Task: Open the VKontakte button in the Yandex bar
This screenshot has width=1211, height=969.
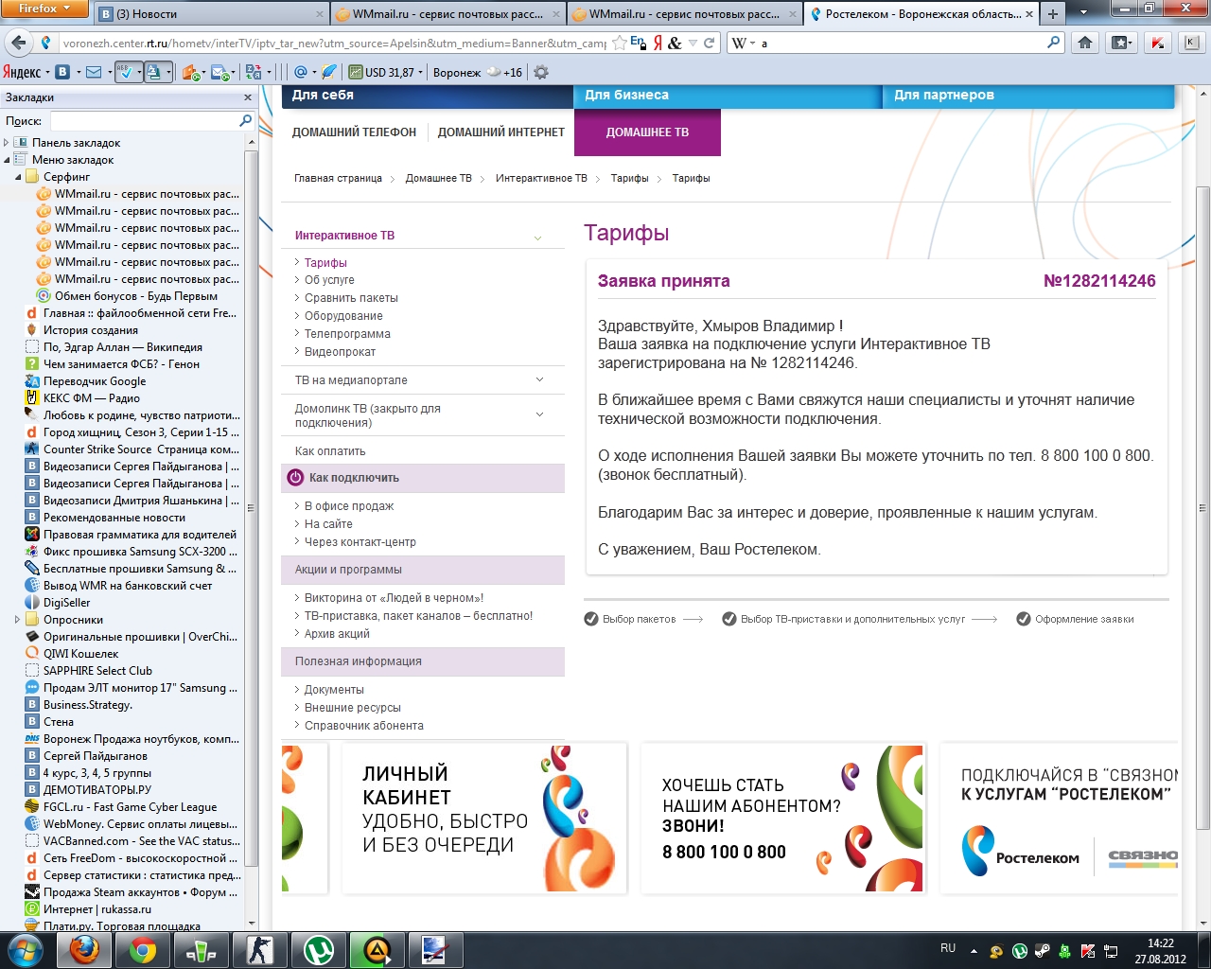Action: pos(62,72)
